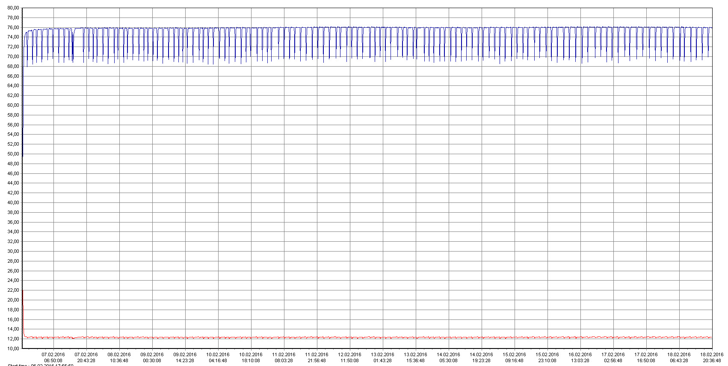
Task: Select the 13:03:28 time label
Action: tap(580, 360)
